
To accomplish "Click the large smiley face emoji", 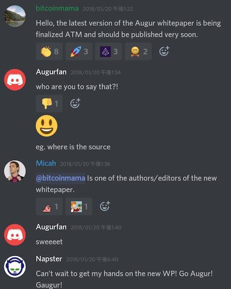I will (47, 126).
